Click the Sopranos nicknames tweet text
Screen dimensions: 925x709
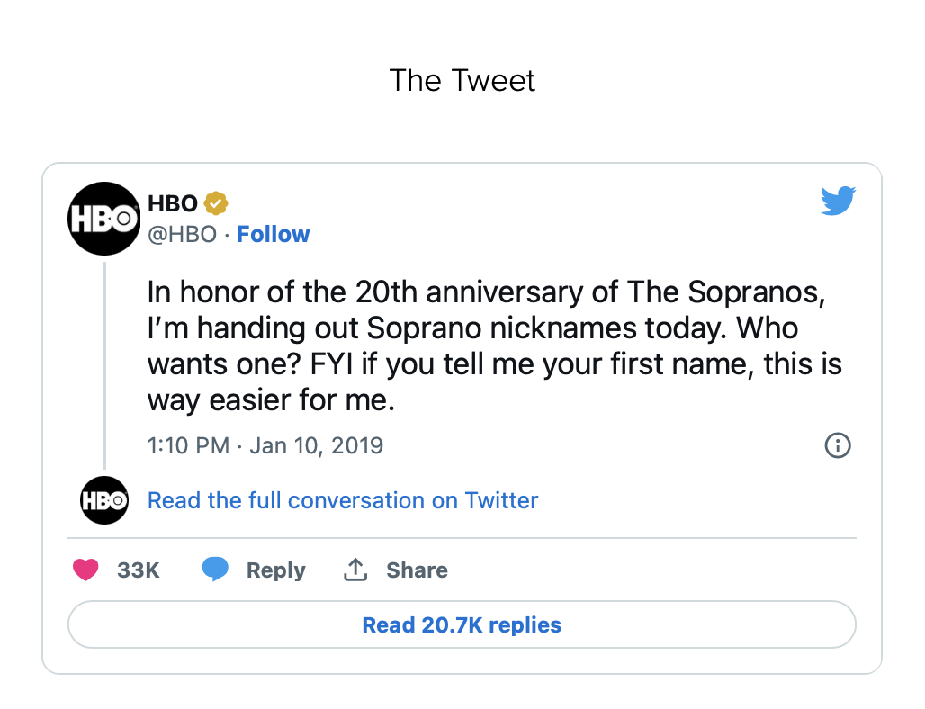click(x=495, y=346)
